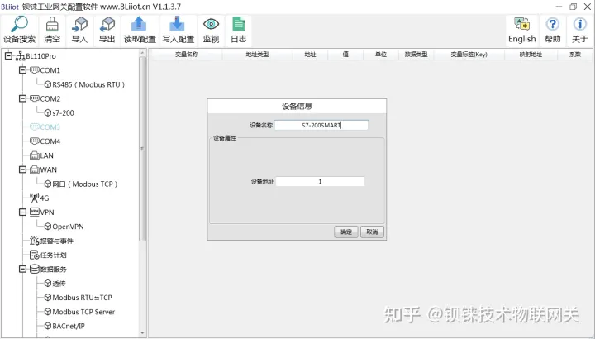Click the tree scrollbar up arrow
The height and width of the screenshot is (339, 595).
(143, 53)
